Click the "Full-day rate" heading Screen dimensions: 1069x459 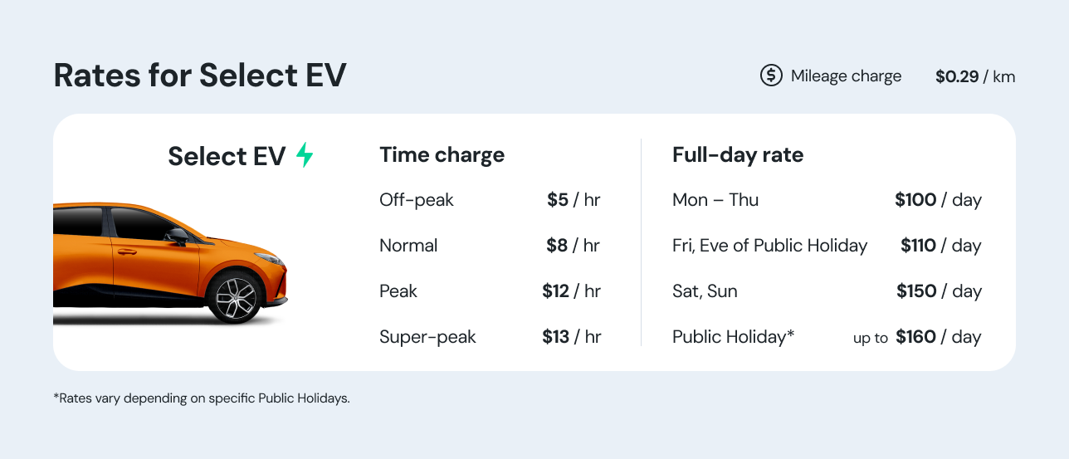738,155
